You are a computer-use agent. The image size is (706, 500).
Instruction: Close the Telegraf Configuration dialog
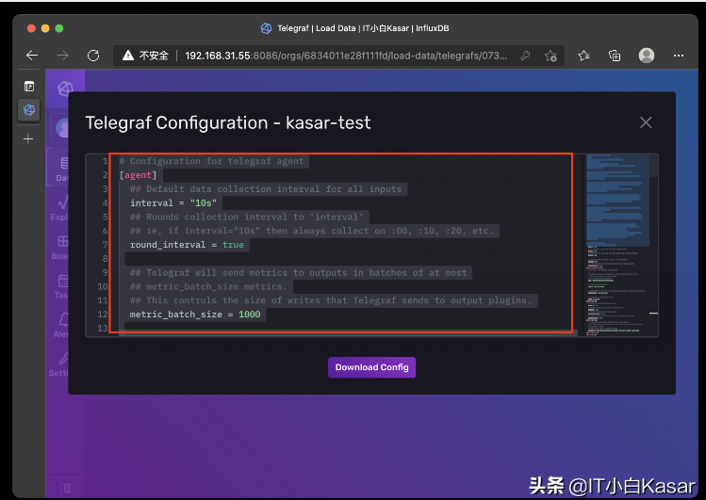coord(646,122)
